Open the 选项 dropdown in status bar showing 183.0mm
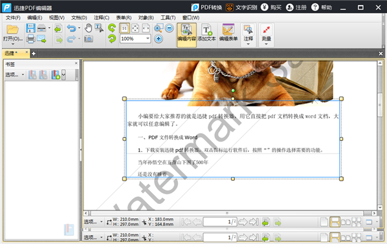Screen dimensions: 387x244 tap(93, 222)
